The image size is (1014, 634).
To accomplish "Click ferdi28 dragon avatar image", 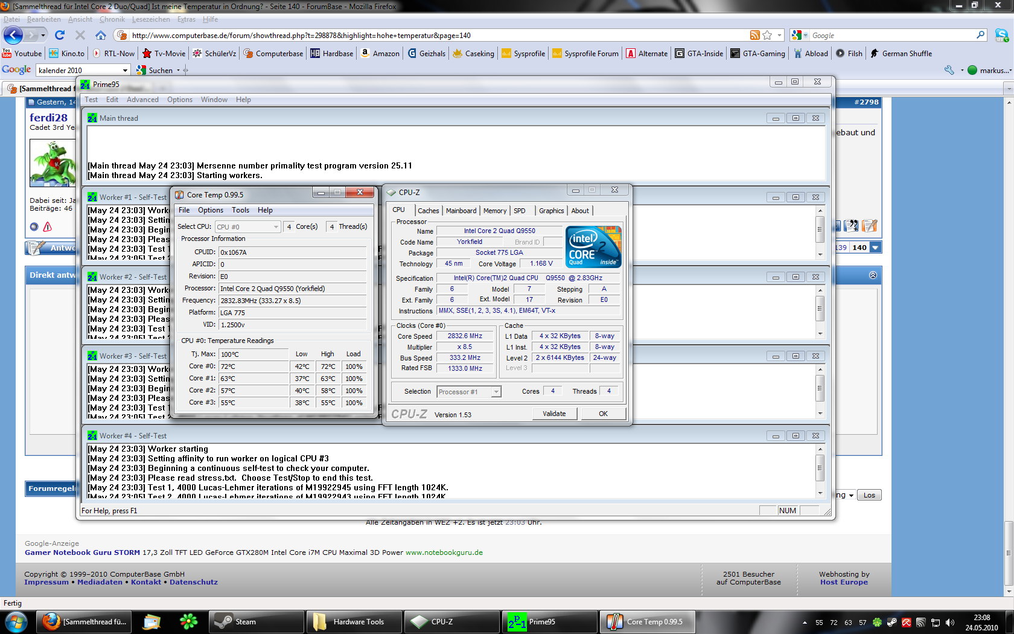I will [x=53, y=163].
